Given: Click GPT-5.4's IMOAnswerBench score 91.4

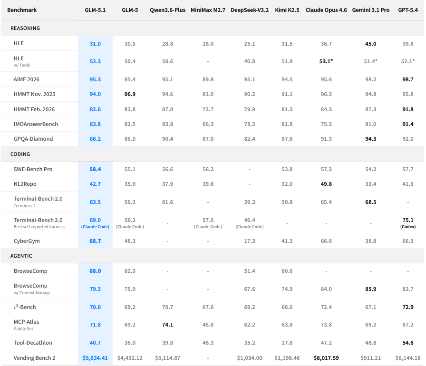Looking at the screenshot, I should point(408,124).
